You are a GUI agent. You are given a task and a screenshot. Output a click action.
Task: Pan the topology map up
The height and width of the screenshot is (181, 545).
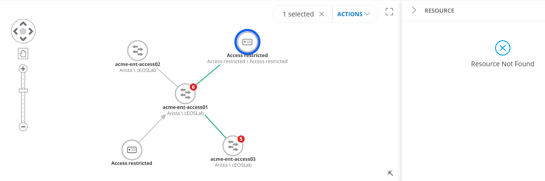click(x=23, y=24)
